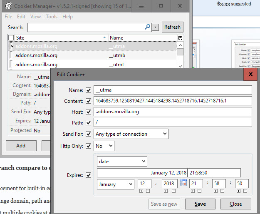Click the Add cookie button
Viewport: 260px width, 214px height.
[21, 146]
